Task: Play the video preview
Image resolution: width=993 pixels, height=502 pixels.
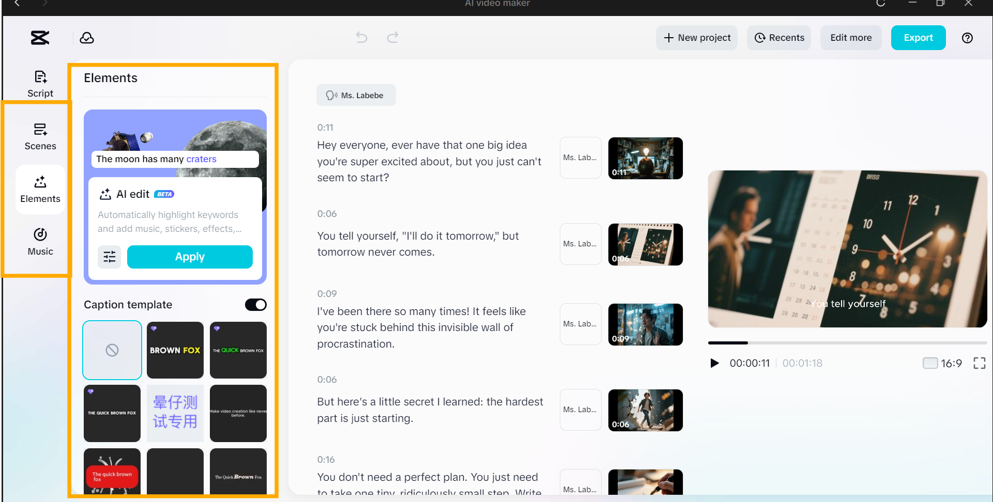Action: pos(714,363)
